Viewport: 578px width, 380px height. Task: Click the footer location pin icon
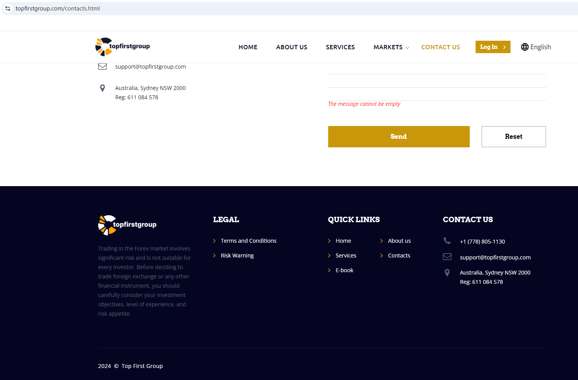[x=447, y=273]
